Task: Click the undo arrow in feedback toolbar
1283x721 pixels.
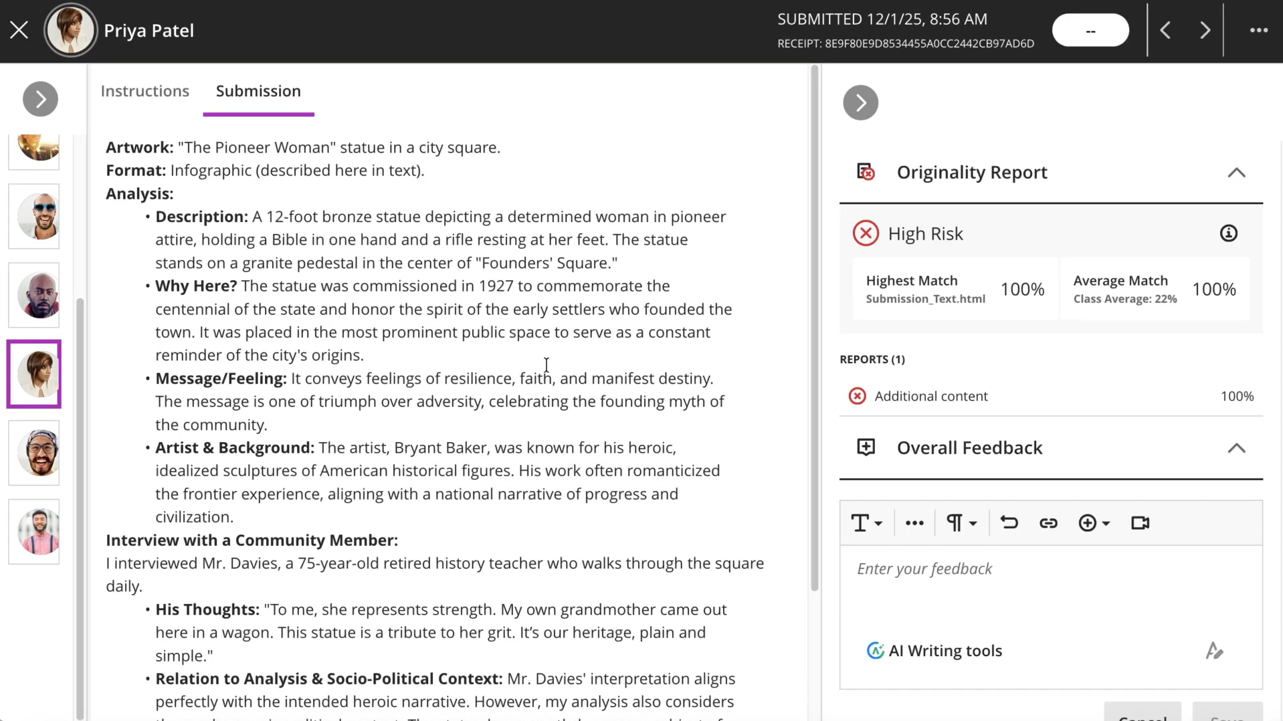Action: pyautogui.click(x=1009, y=522)
